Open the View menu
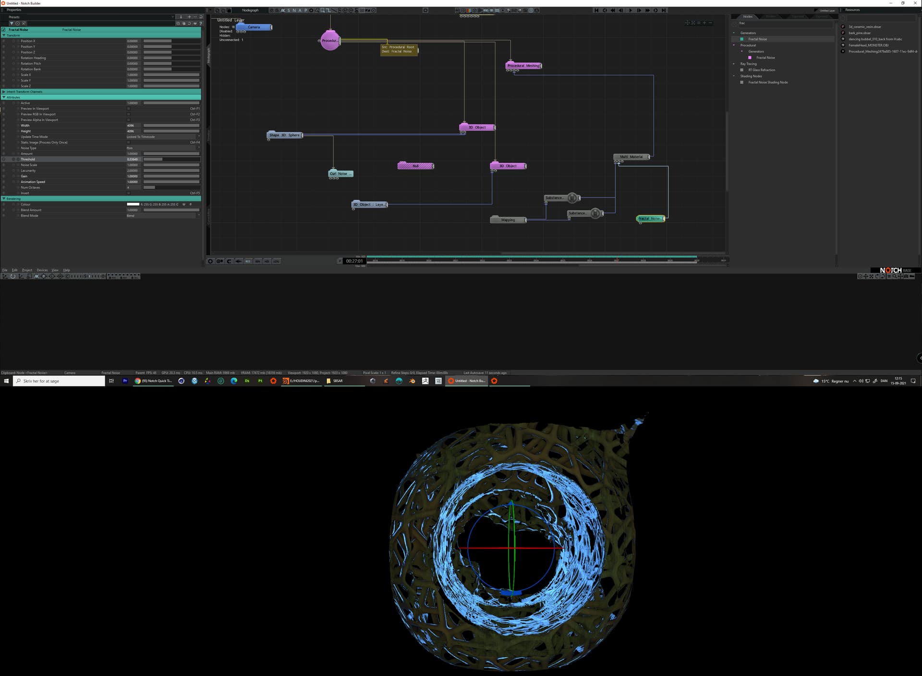This screenshot has width=922, height=676. point(55,270)
